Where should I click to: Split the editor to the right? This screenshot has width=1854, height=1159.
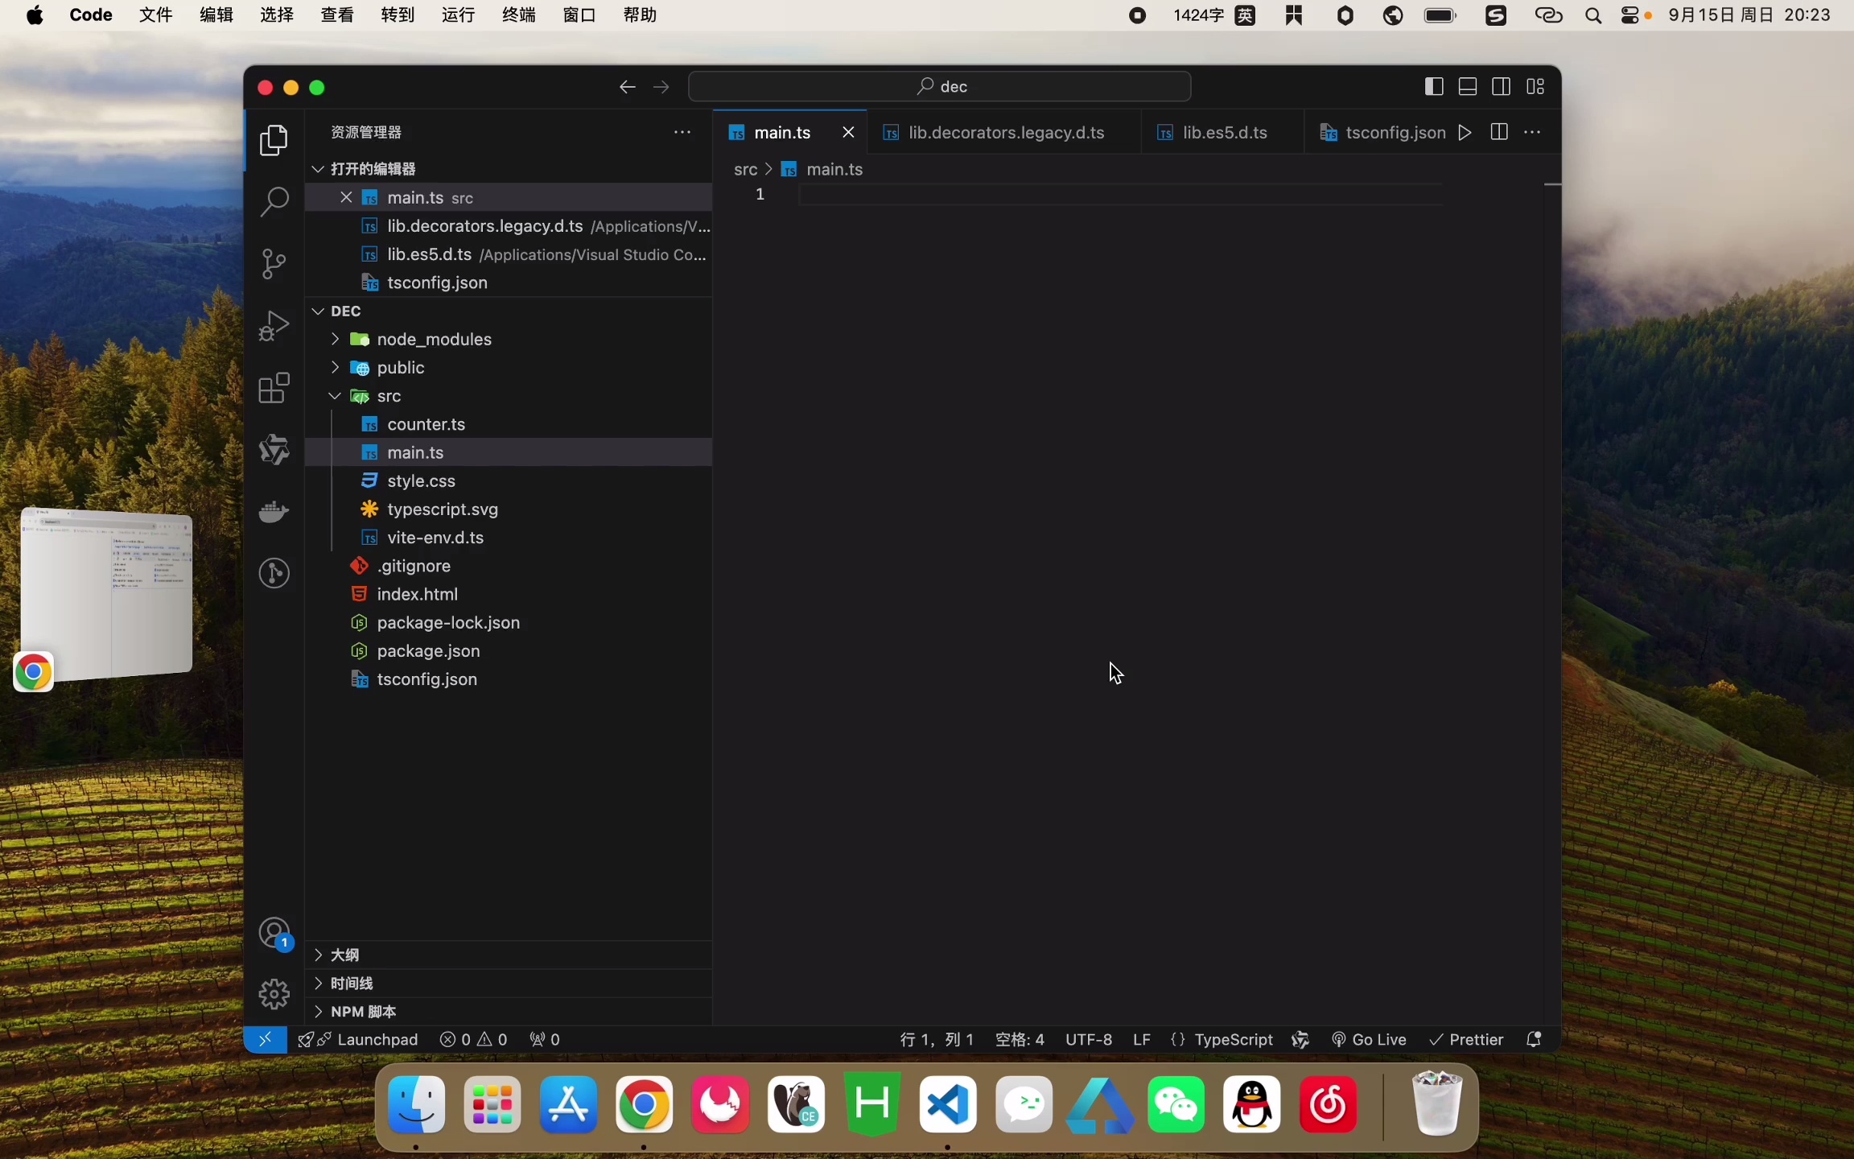(1499, 132)
